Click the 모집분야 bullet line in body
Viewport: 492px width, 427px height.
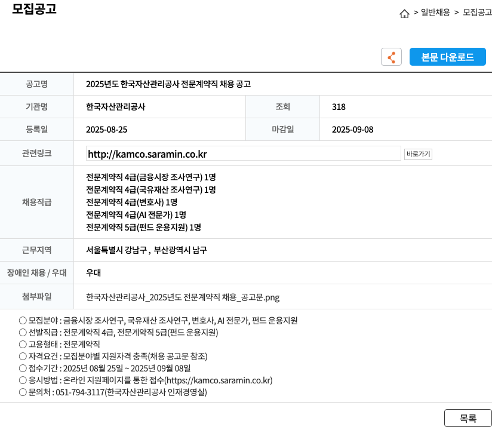pos(158,320)
